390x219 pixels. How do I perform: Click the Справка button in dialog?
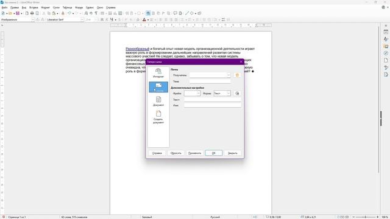[157, 153]
